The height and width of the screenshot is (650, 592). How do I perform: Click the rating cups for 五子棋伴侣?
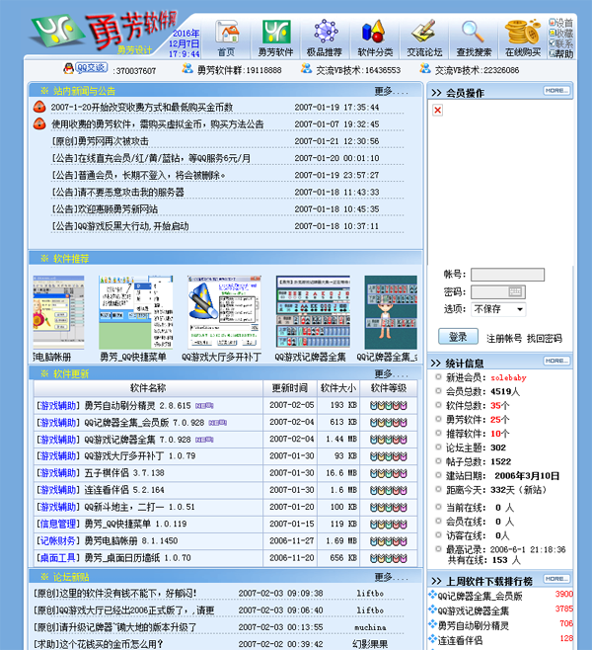pyautogui.click(x=389, y=473)
